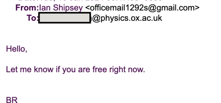This screenshot has width=221, height=103.
Task: Open the officemail1292s@gmail.com sender address
Action: pyautogui.click(x=142, y=8)
